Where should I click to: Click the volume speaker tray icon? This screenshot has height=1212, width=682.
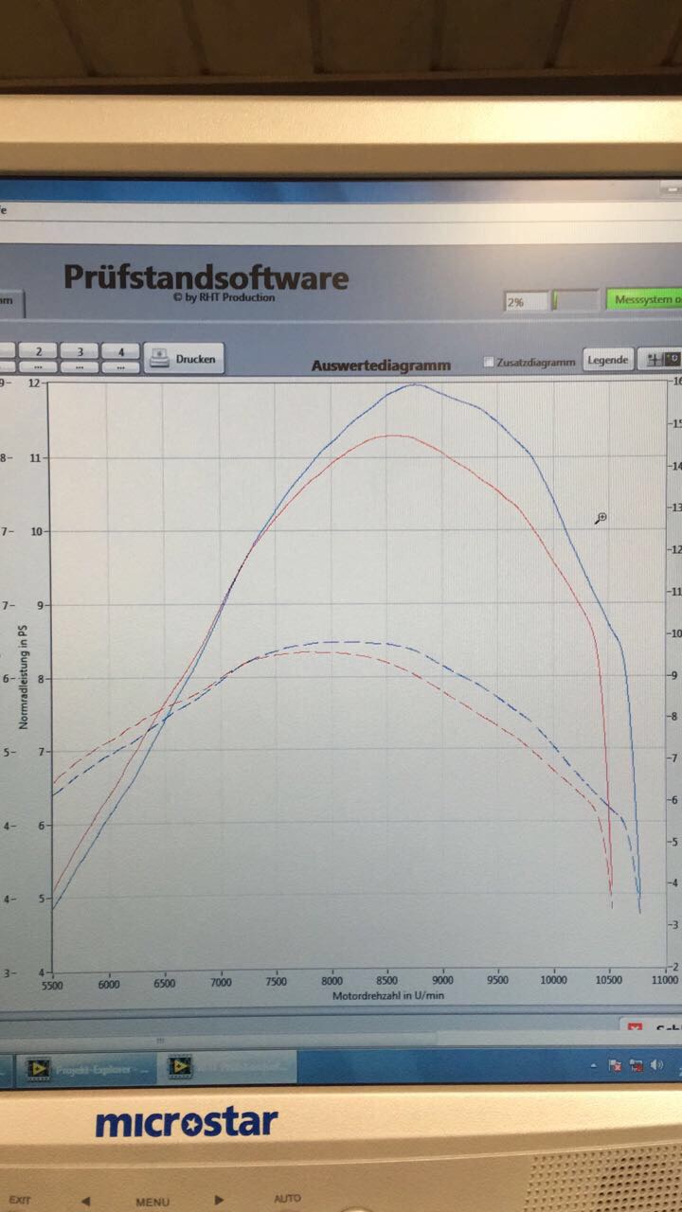[657, 1066]
